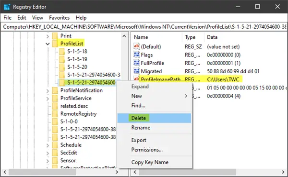Click the S-1-5-18 folder icon
288x177 pixels.
[62, 52]
